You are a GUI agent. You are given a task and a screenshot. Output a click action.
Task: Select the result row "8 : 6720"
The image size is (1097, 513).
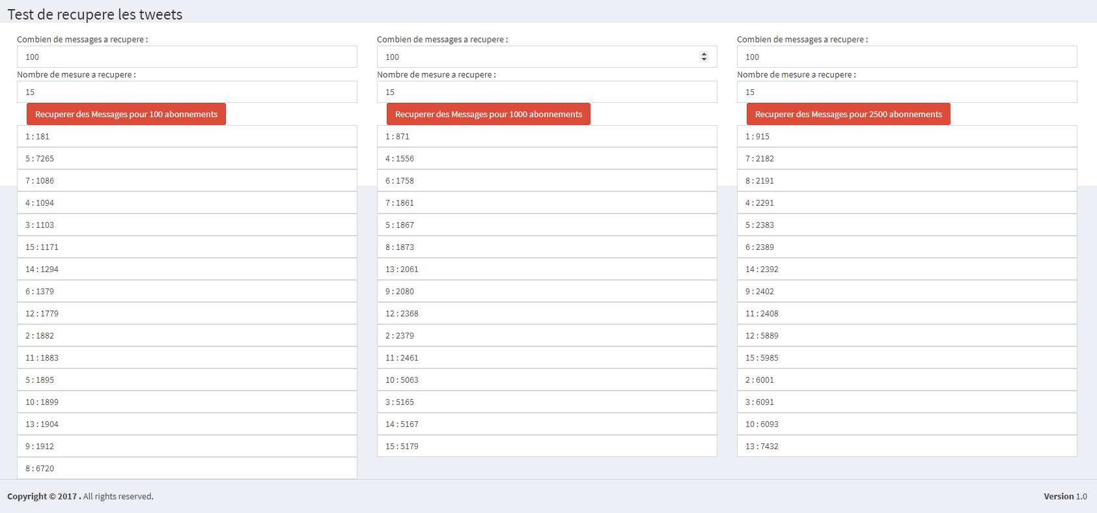(187, 468)
